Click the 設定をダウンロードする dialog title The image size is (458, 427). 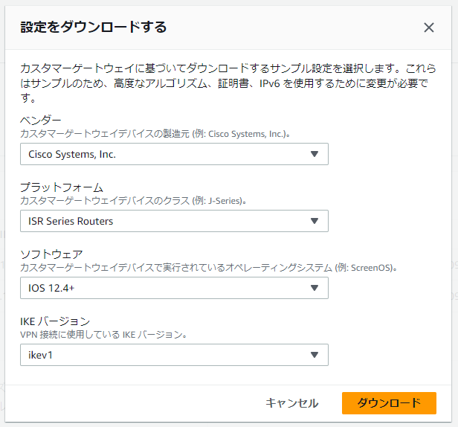93,28
